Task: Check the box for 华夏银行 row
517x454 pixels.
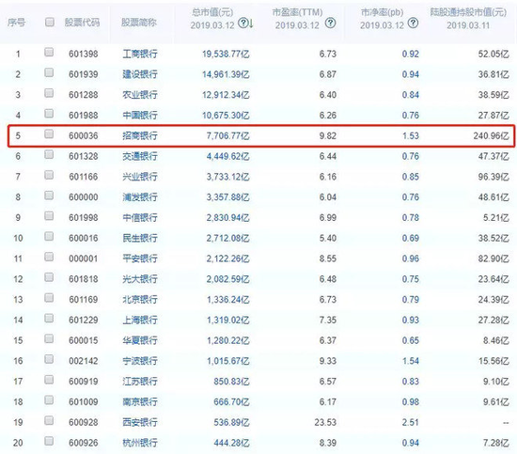Action: (49, 338)
